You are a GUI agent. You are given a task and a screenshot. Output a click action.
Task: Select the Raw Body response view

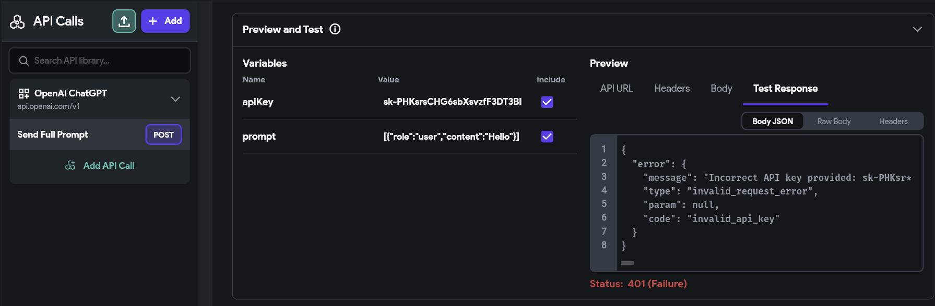[834, 121]
